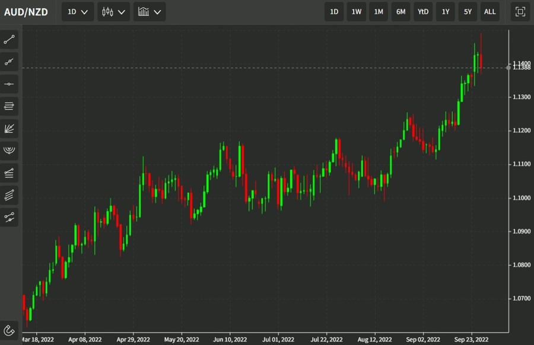Click the AUD/NZD symbol title
This screenshot has width=534, height=345.
point(26,11)
